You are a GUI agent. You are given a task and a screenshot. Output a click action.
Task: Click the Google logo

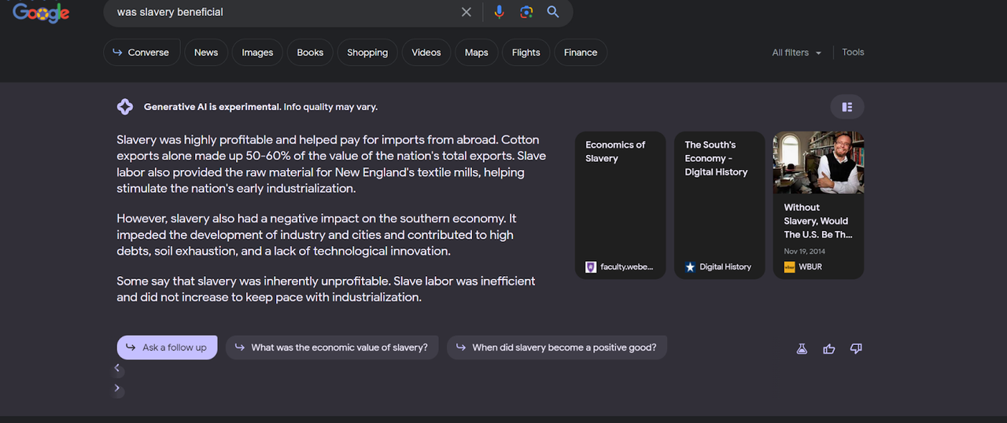[x=41, y=13]
